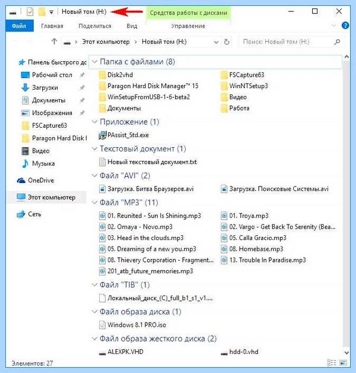This screenshot has height=373, width=356.
Task: Collapse the Файл образа жесткого диска (2) group
Action: click(94, 339)
